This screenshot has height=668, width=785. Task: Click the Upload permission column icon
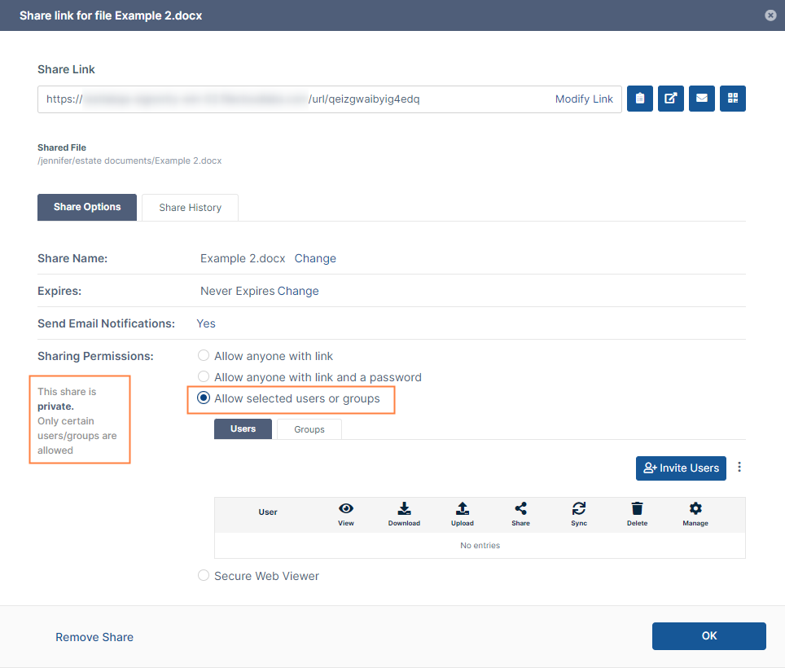click(x=462, y=508)
